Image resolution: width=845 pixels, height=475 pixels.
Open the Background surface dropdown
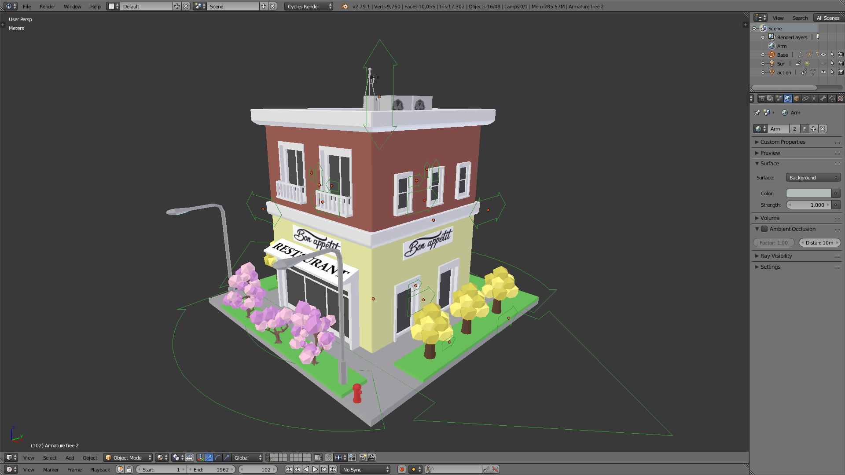[x=813, y=177]
